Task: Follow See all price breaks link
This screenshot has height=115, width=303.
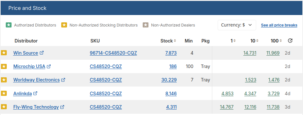Action: [x=279, y=25]
